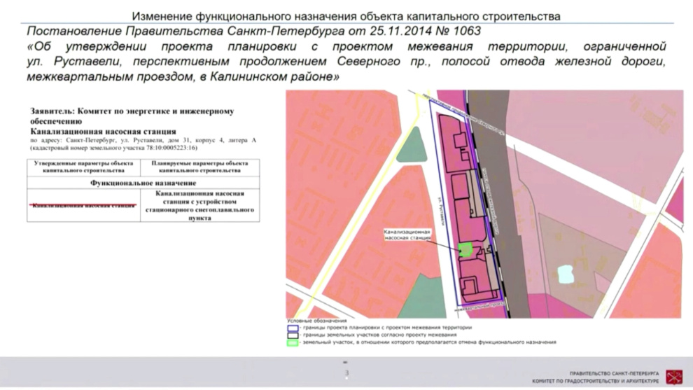
Task: Select the Утвержденные параметры table header
Action: [83, 167]
